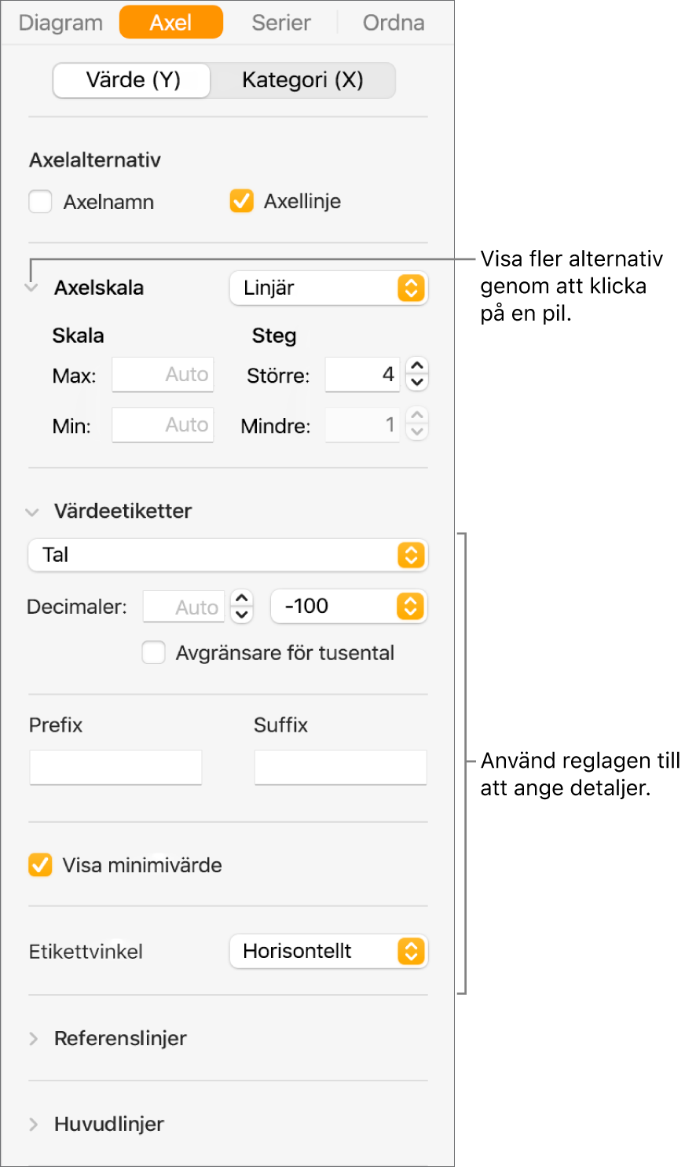
Task: Disable Visa minimivärde checkbox
Action: pos(40,865)
